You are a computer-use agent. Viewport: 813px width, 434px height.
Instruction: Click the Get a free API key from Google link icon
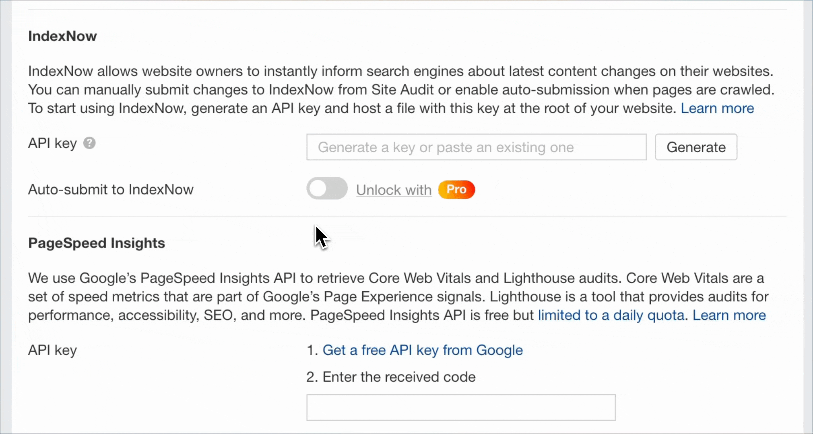point(422,350)
